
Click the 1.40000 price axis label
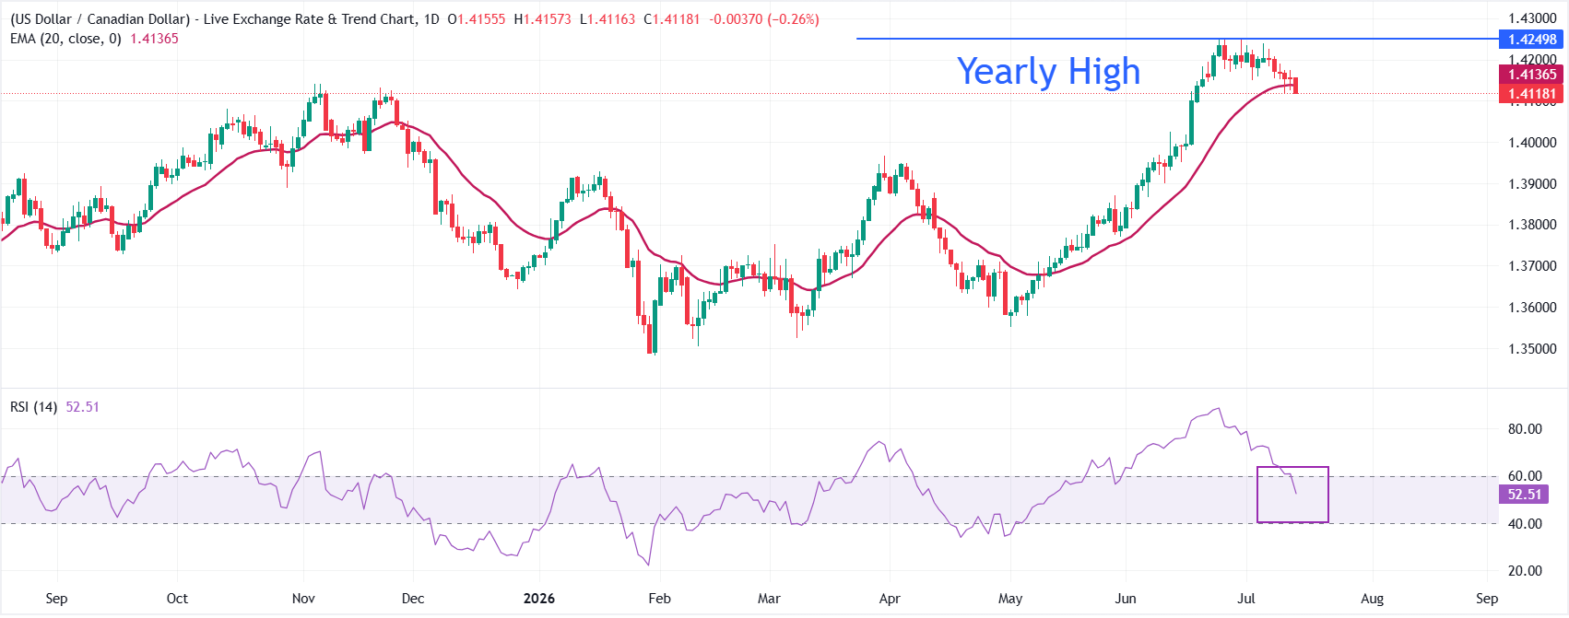pyautogui.click(x=1532, y=143)
